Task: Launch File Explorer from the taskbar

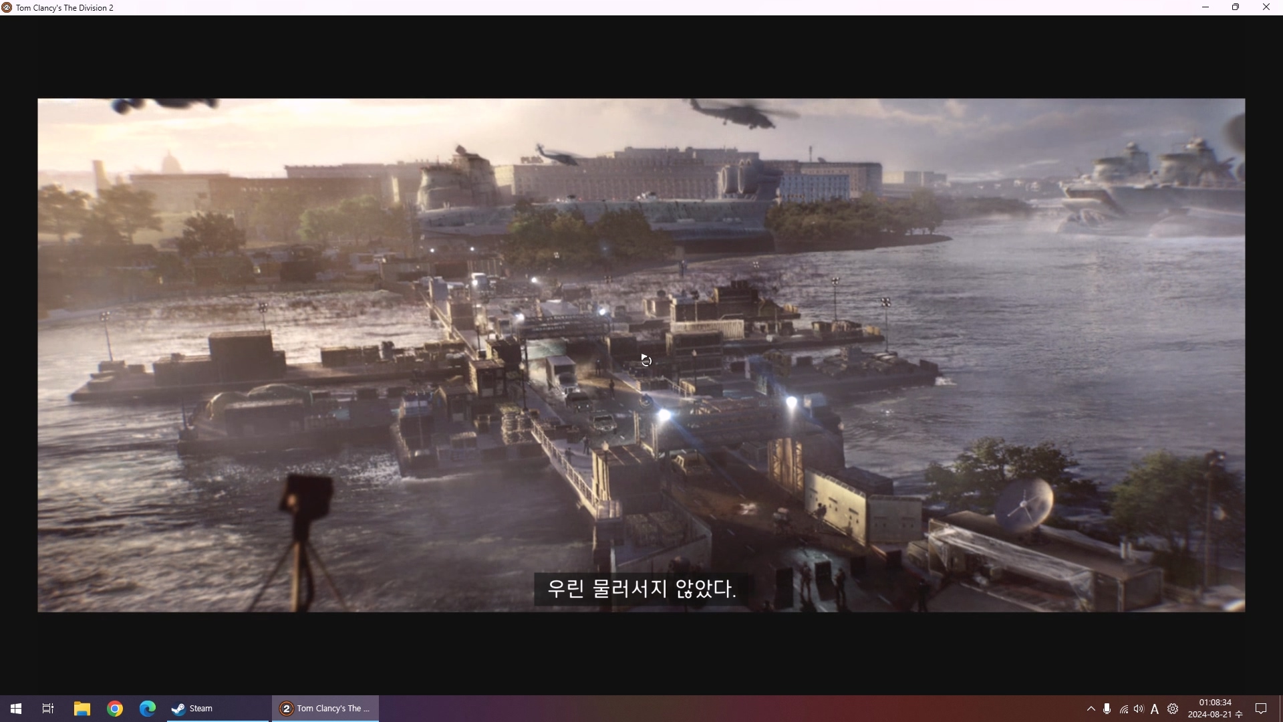Action: 82,709
